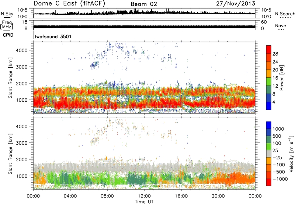
Task: Pick the dark blue power segment between 4 and 8
Action: 269,98
